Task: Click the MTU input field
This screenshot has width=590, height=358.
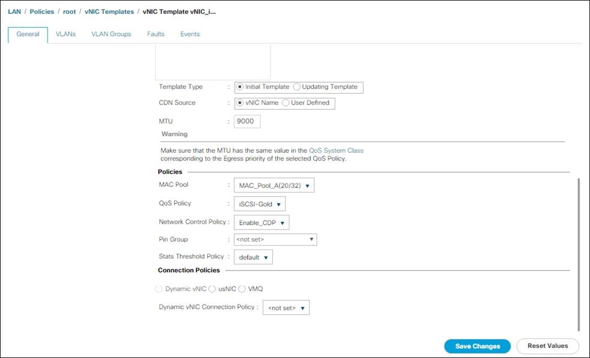Action: tap(247, 121)
